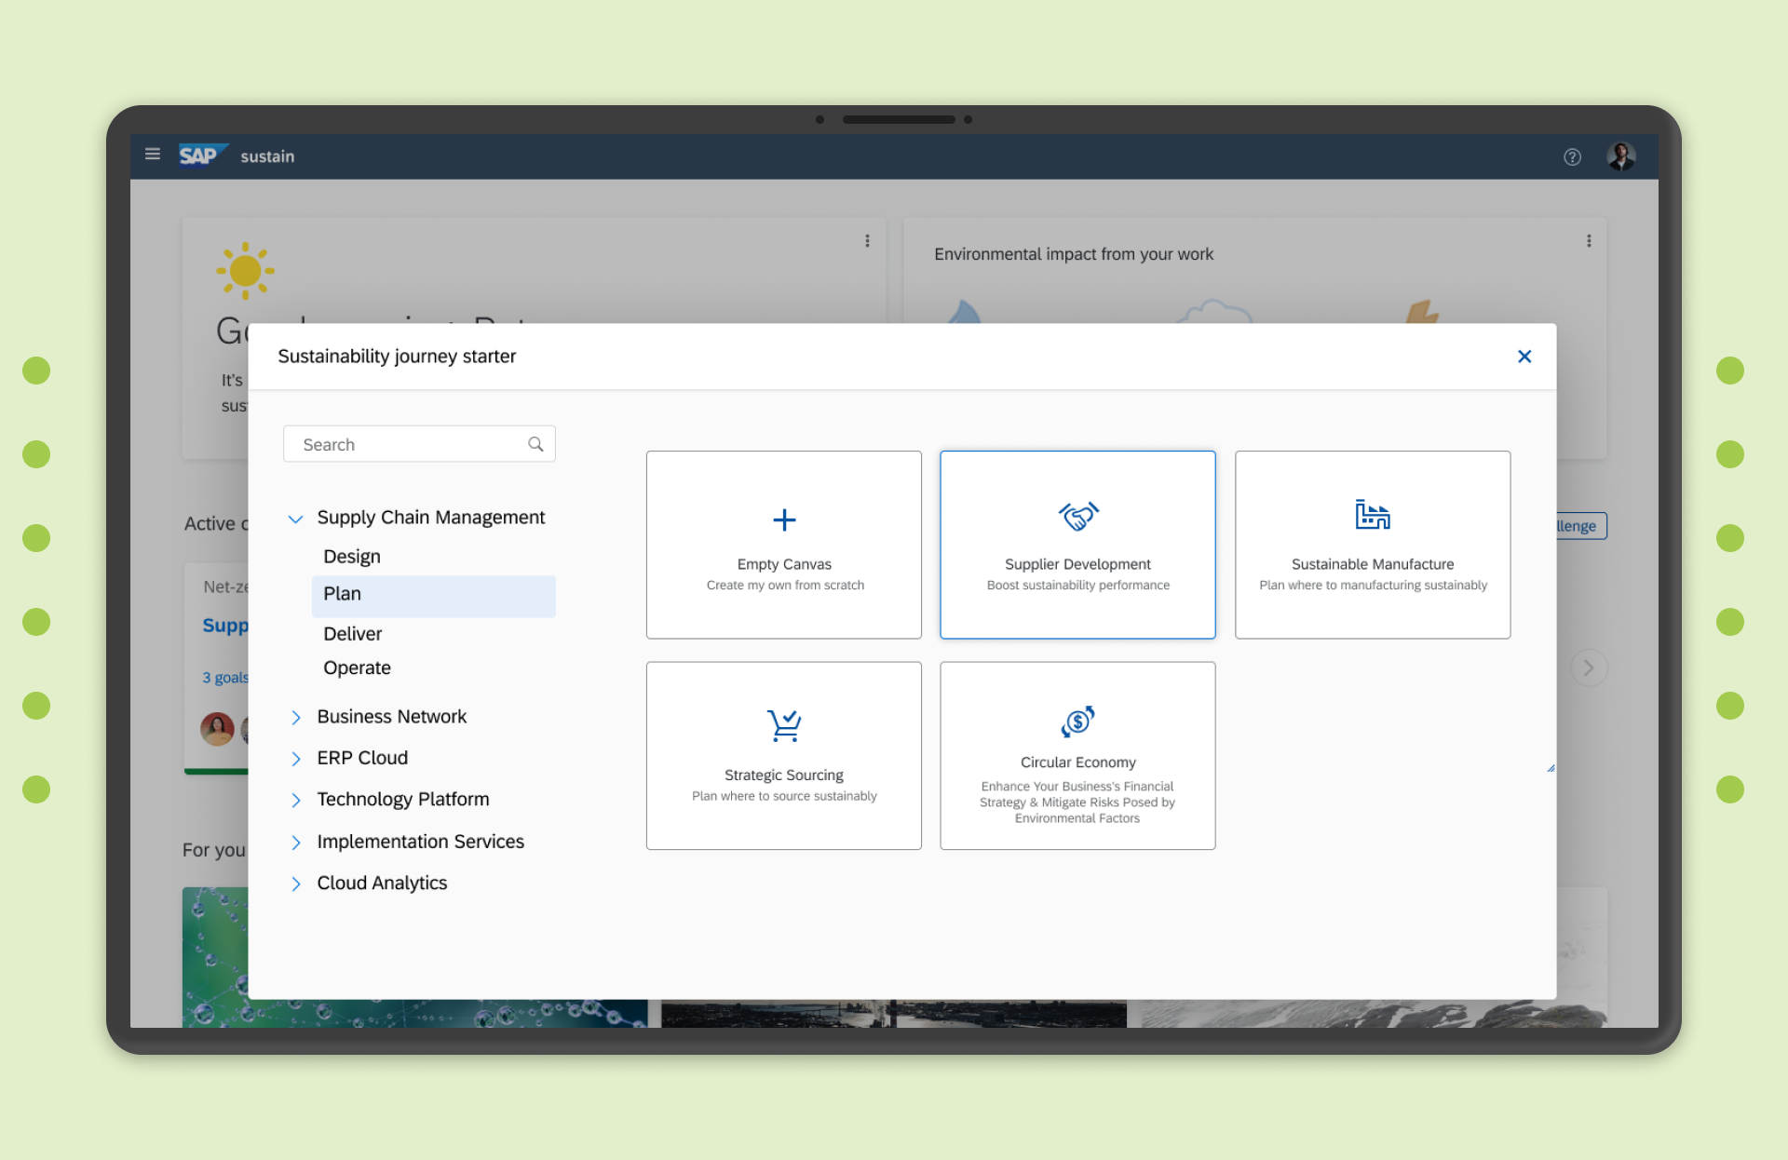
Task: Click the Sustainable Manufacture factory icon
Action: pos(1372,515)
